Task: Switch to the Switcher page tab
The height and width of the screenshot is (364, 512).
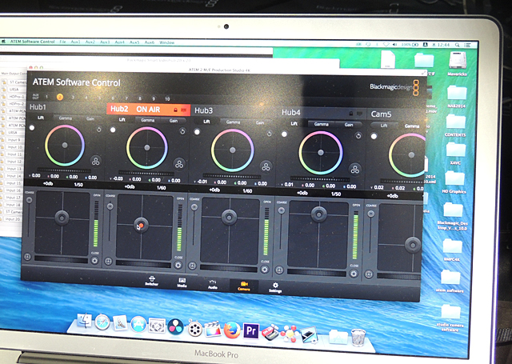Action: coord(152,281)
